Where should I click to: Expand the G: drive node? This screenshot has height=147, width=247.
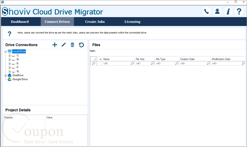10,71
